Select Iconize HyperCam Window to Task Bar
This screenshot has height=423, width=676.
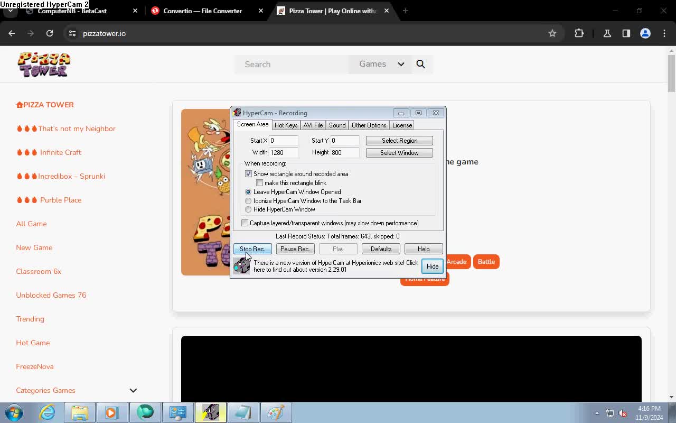tap(248, 201)
